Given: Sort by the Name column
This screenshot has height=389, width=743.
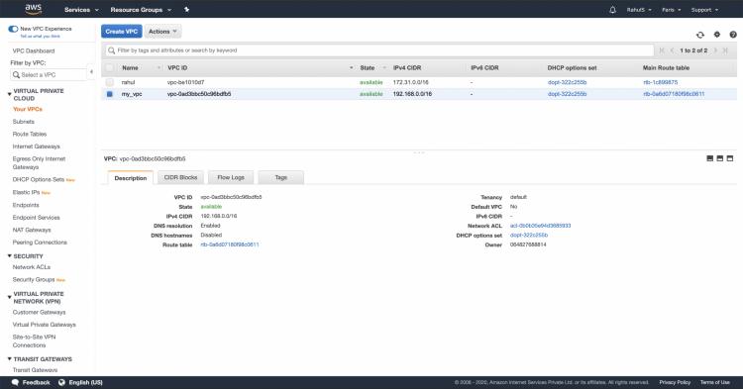Looking at the screenshot, I should [x=131, y=67].
